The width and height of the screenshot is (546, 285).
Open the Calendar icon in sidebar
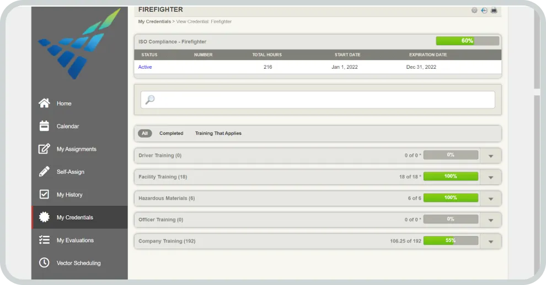[x=44, y=126]
